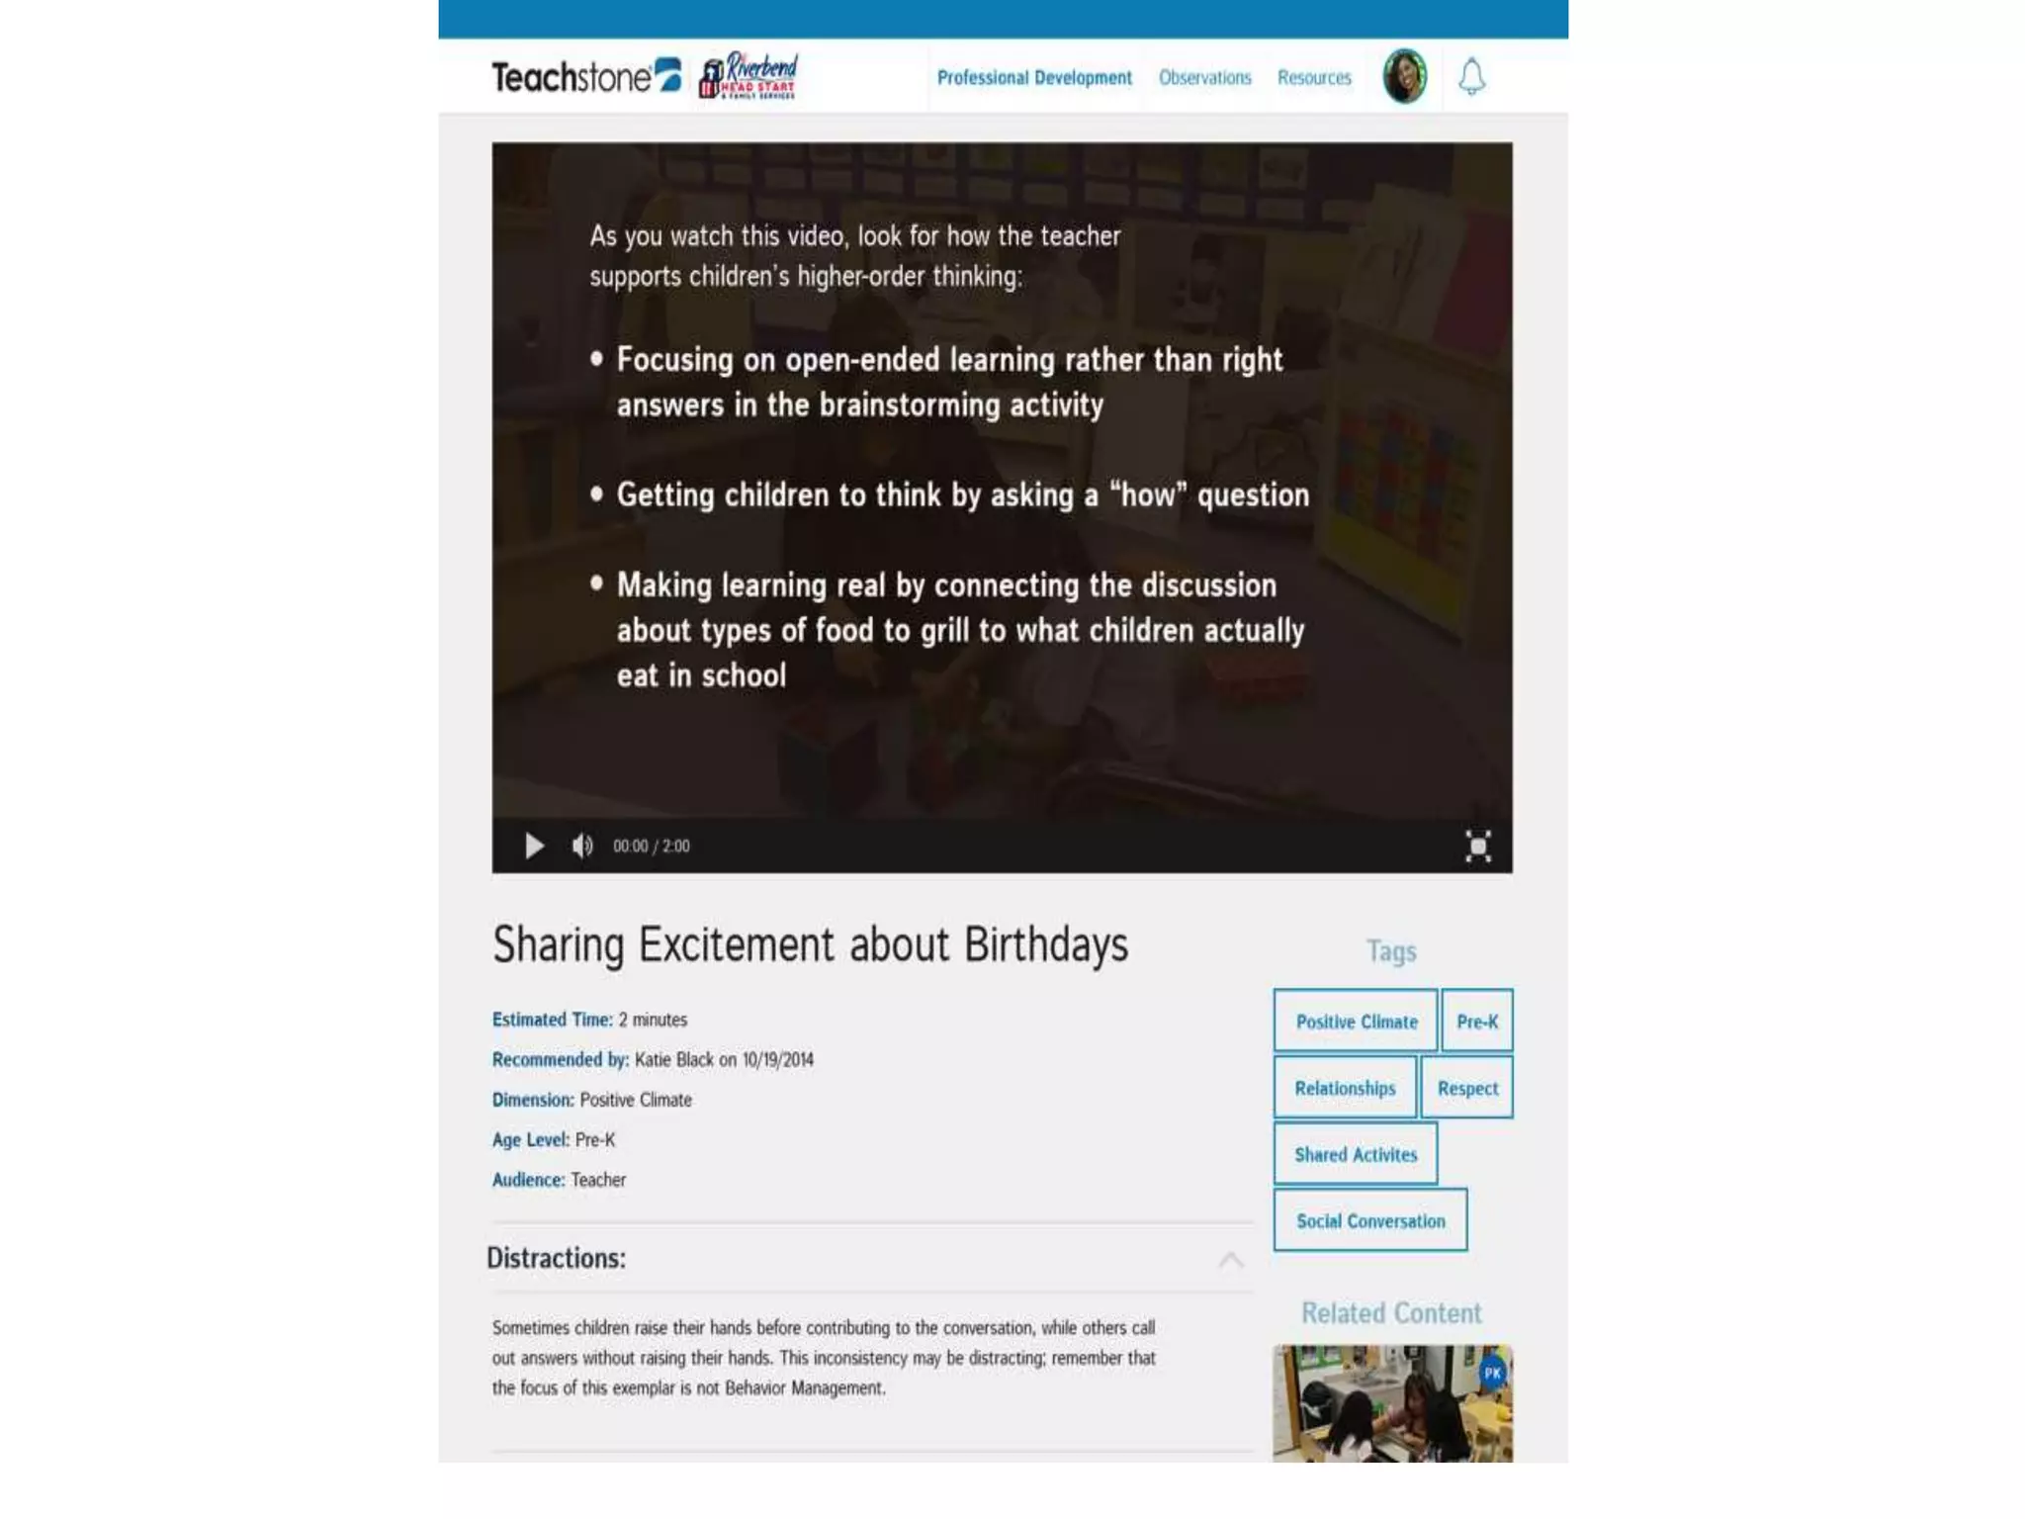Click the Relationships tag
2025x1519 pixels.
[x=1345, y=1088]
